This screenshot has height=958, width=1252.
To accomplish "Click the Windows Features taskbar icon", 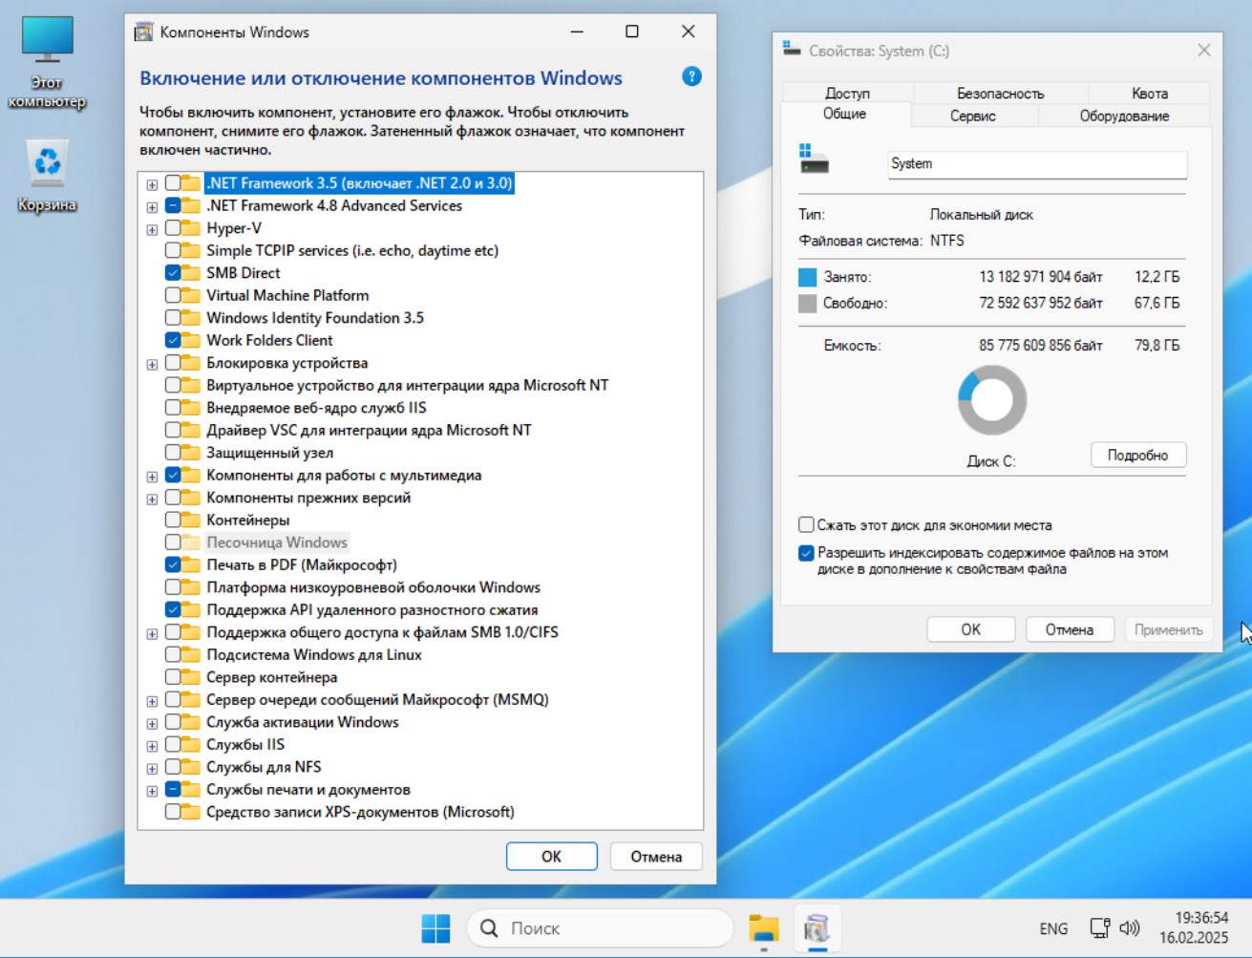I will [817, 927].
